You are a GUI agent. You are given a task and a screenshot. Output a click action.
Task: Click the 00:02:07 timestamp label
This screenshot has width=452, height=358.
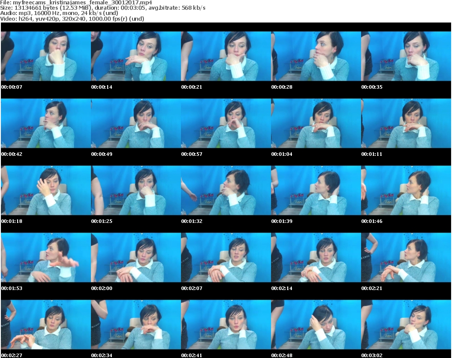(192, 288)
